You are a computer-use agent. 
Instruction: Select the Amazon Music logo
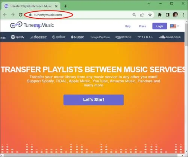pos(123,37)
